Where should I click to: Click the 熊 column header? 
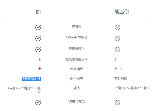click(x=38, y=12)
